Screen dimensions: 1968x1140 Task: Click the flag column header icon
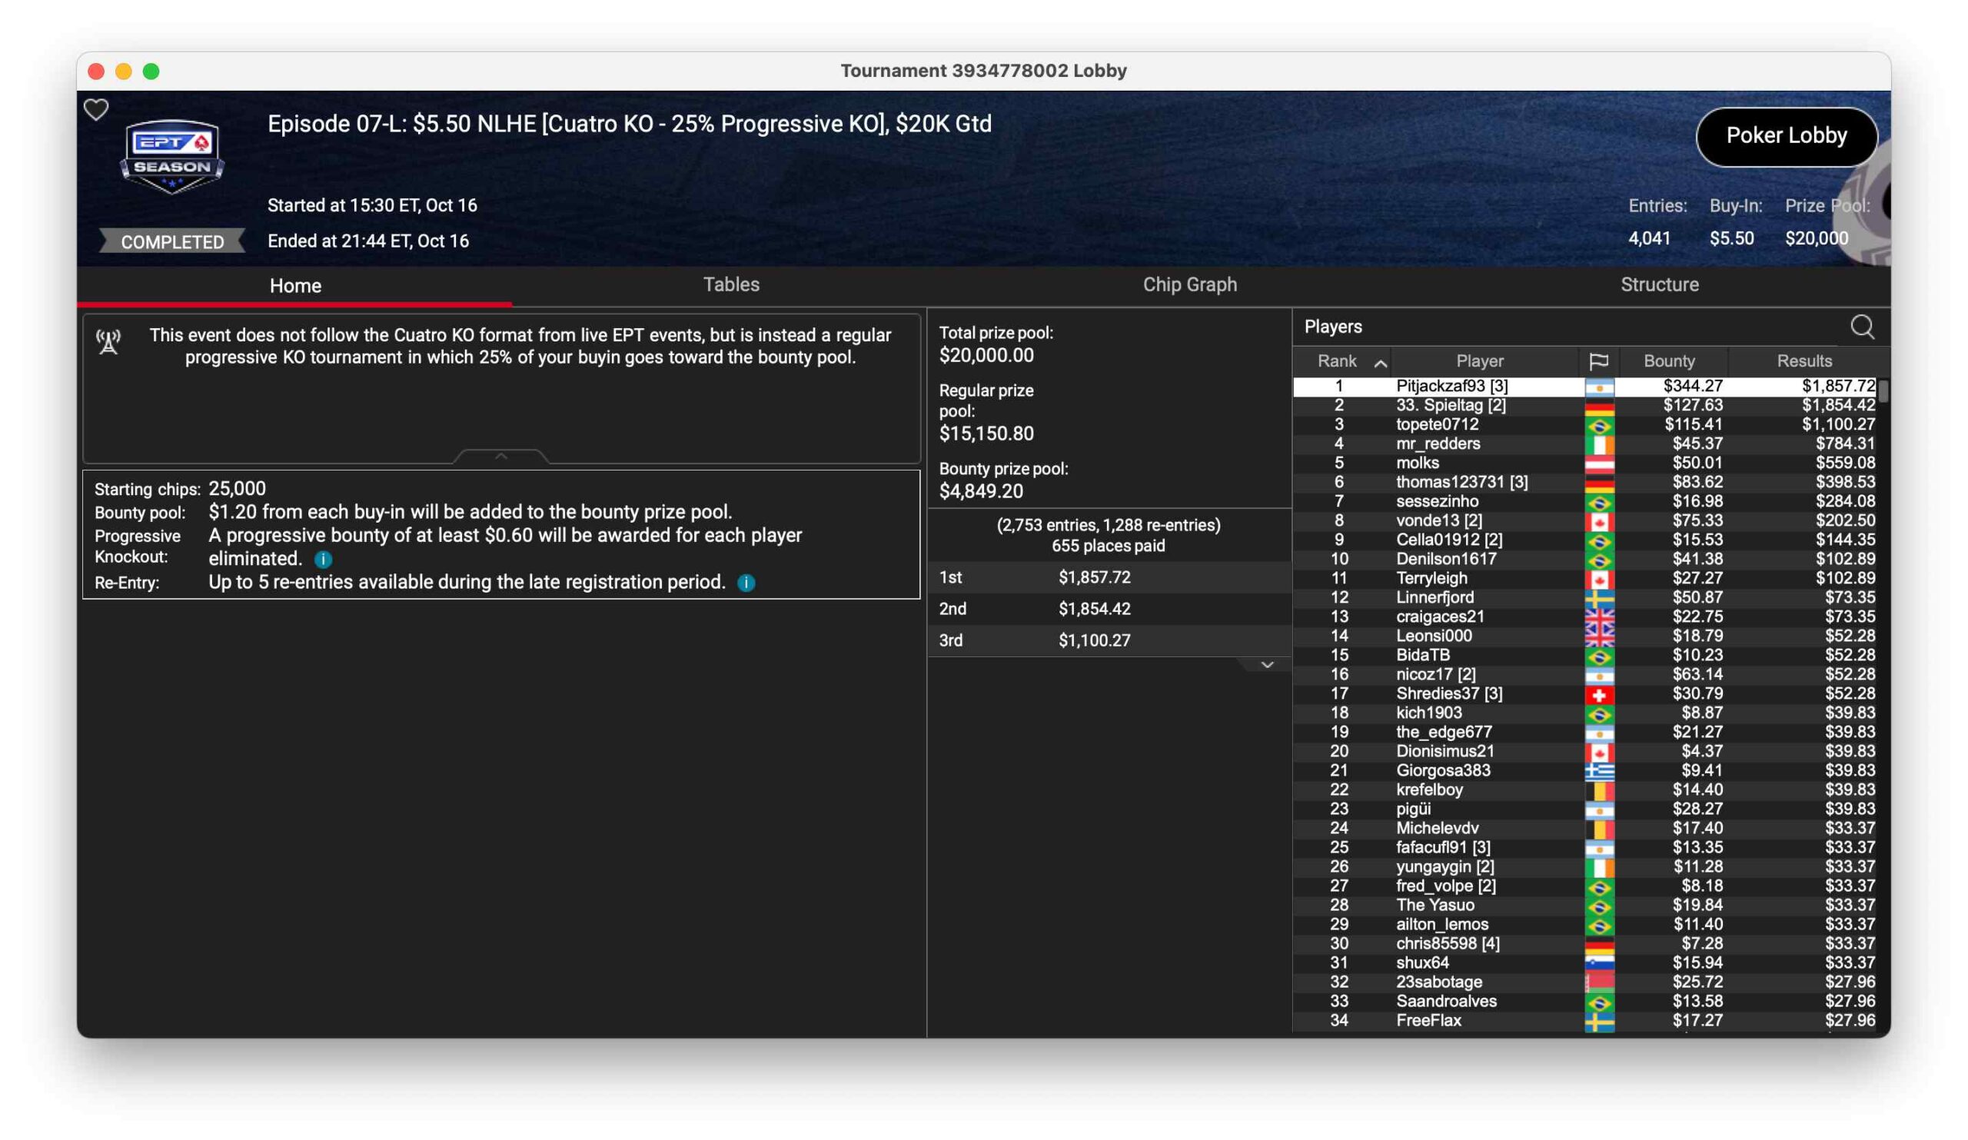pyautogui.click(x=1597, y=361)
